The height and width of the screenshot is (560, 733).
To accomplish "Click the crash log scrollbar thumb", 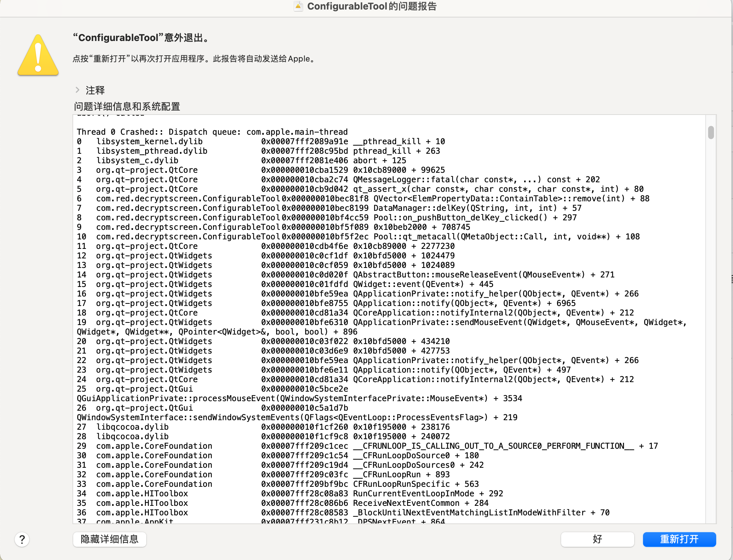I will pyautogui.click(x=711, y=132).
